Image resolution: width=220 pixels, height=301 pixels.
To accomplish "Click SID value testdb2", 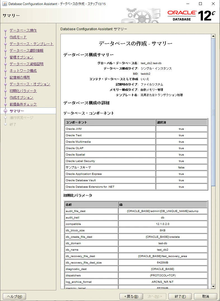I will tap(146, 74).
